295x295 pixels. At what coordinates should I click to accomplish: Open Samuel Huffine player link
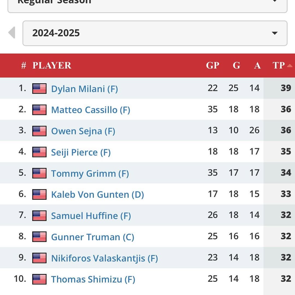point(91,216)
